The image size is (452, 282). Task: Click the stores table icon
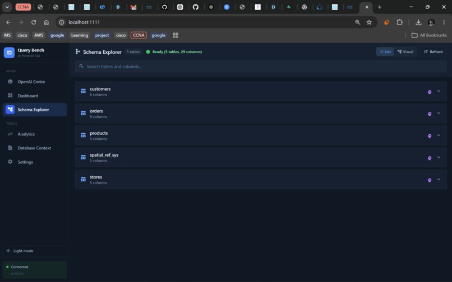click(84, 180)
